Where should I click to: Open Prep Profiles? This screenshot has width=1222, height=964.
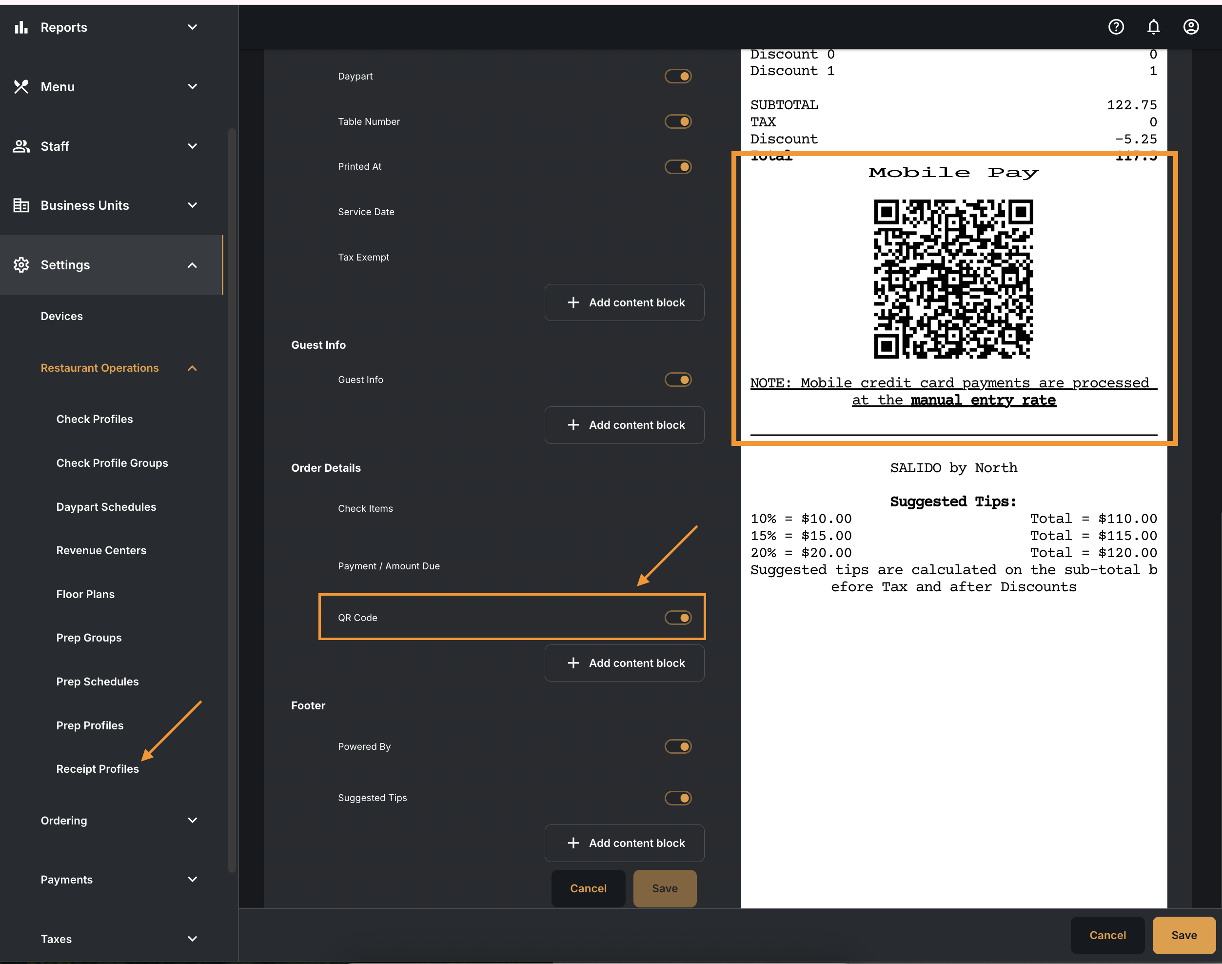tap(90, 725)
